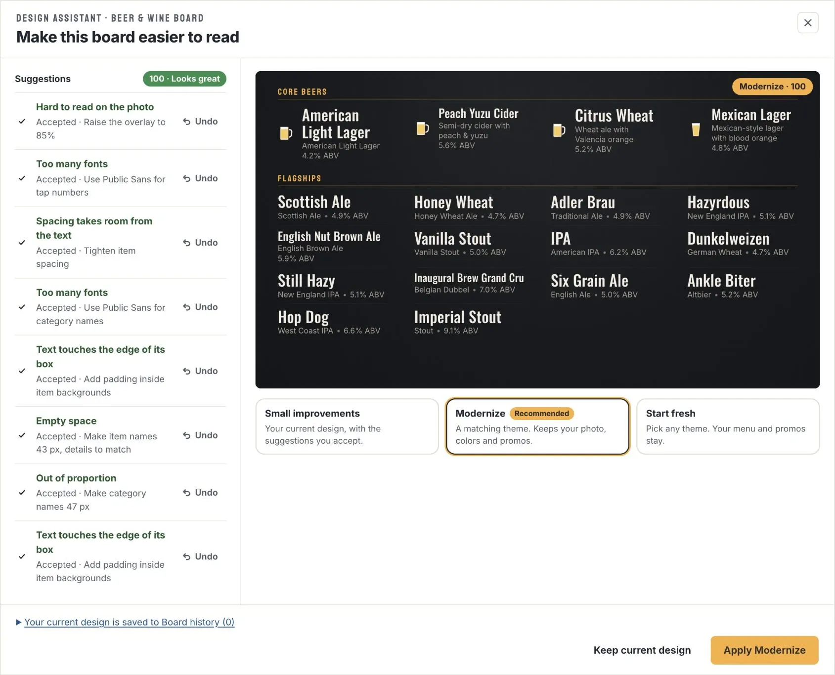Click the FLAGSHIPS category label
This screenshot has width=835, height=675.
point(299,178)
